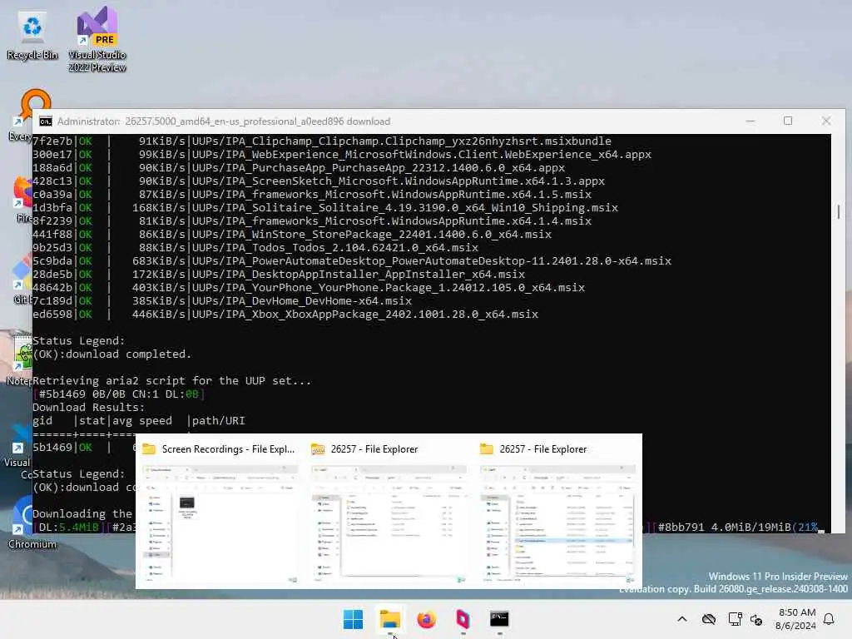Click the WebExperience appx download line
This screenshot has height=639, width=852.
[x=342, y=155]
